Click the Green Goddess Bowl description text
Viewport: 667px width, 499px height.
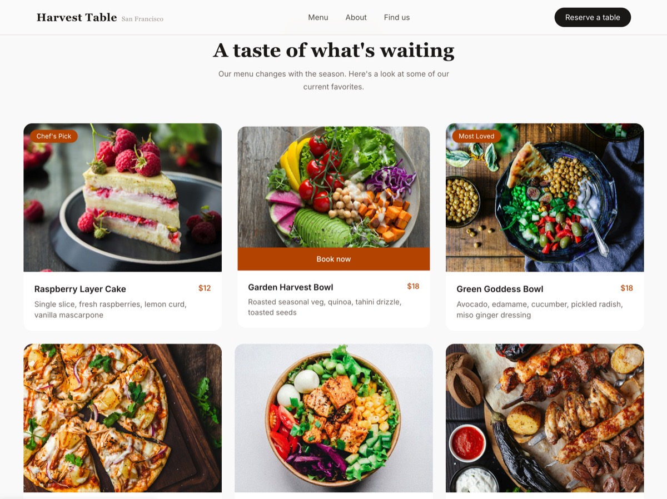539,310
